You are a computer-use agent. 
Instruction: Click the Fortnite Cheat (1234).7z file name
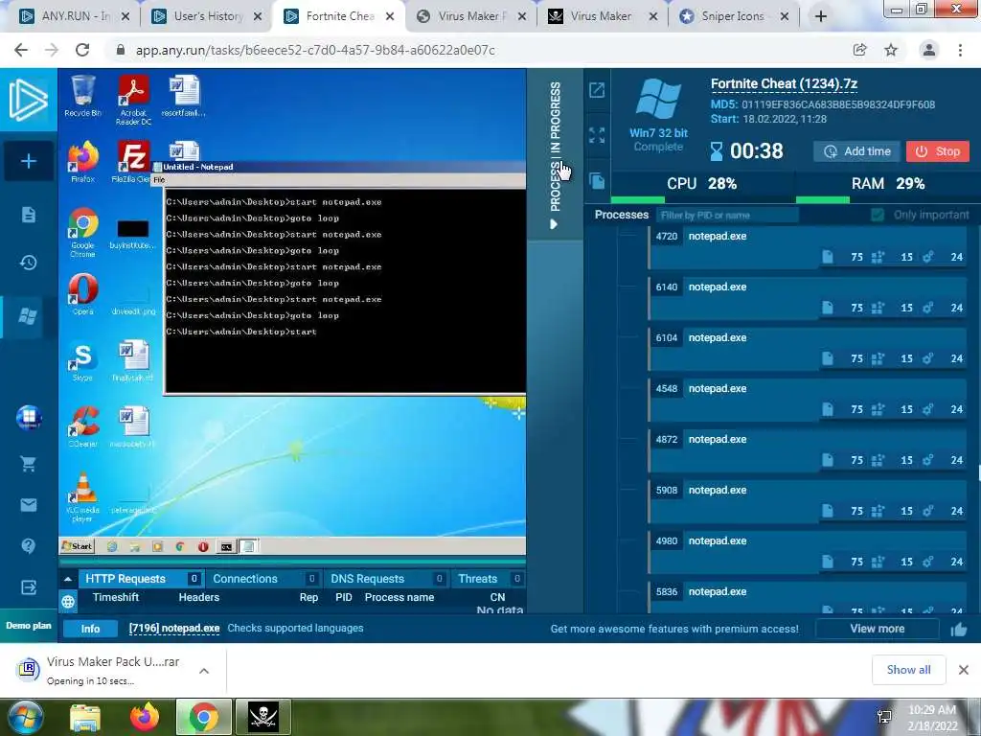[x=784, y=84]
